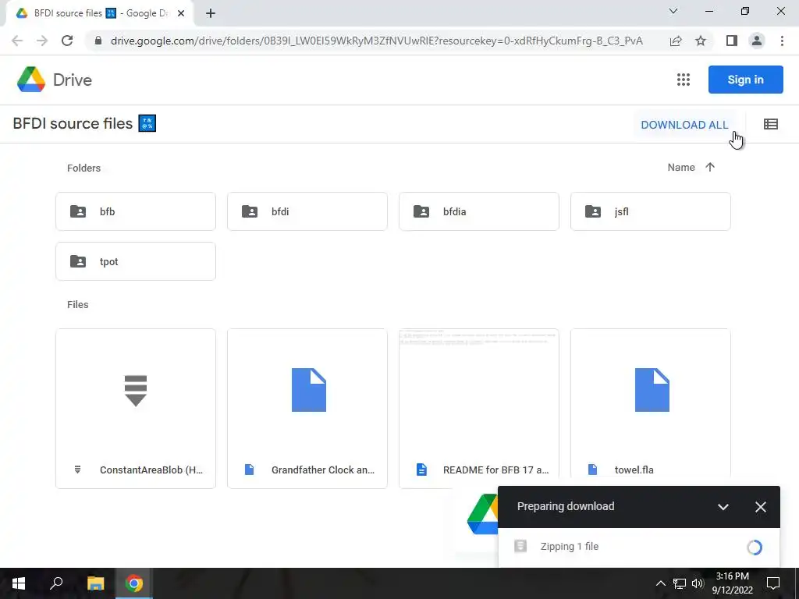Open a new browser tab
The width and height of the screenshot is (799, 599).
211,13
